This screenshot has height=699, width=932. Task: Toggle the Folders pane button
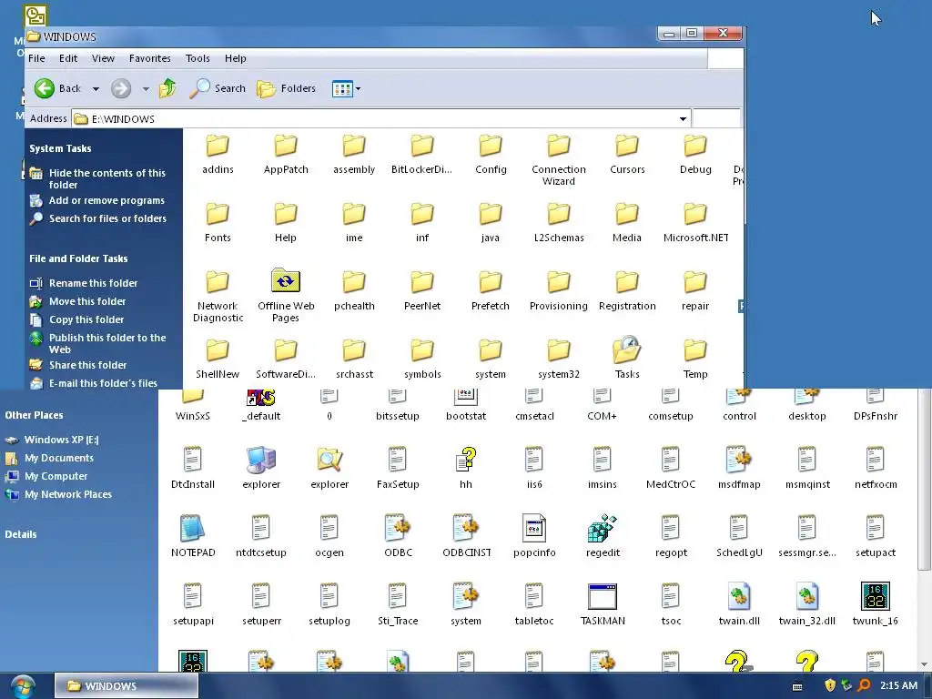point(286,88)
